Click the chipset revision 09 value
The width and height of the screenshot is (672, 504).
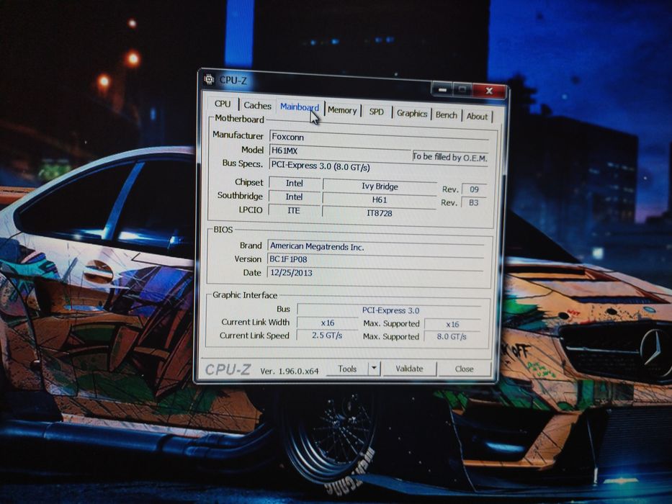(x=474, y=189)
